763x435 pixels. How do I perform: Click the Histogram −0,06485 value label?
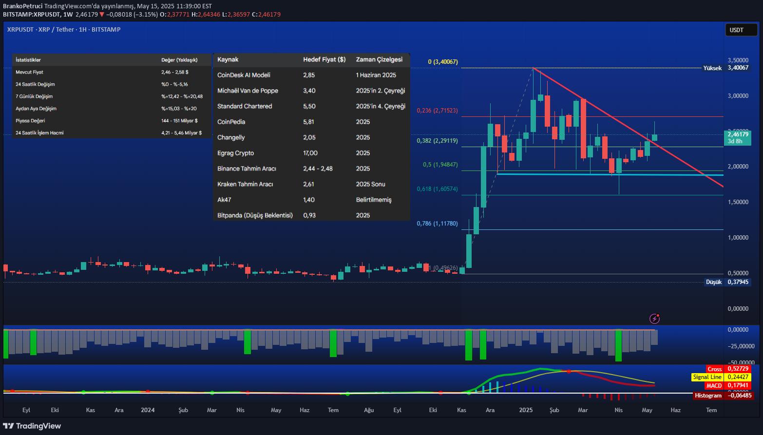pos(723,396)
